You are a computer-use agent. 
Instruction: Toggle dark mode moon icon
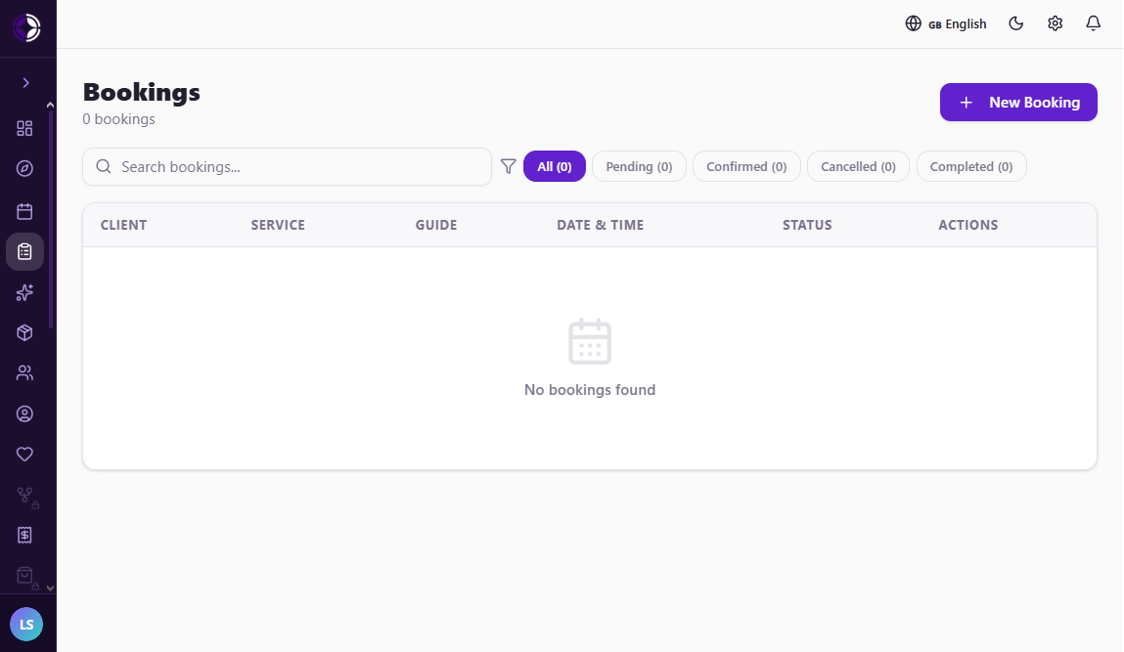point(1015,23)
